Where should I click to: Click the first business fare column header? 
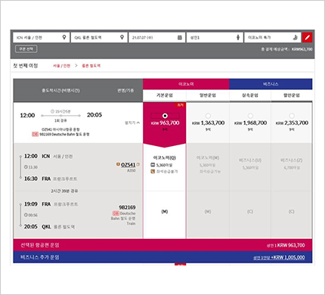coord(250,95)
